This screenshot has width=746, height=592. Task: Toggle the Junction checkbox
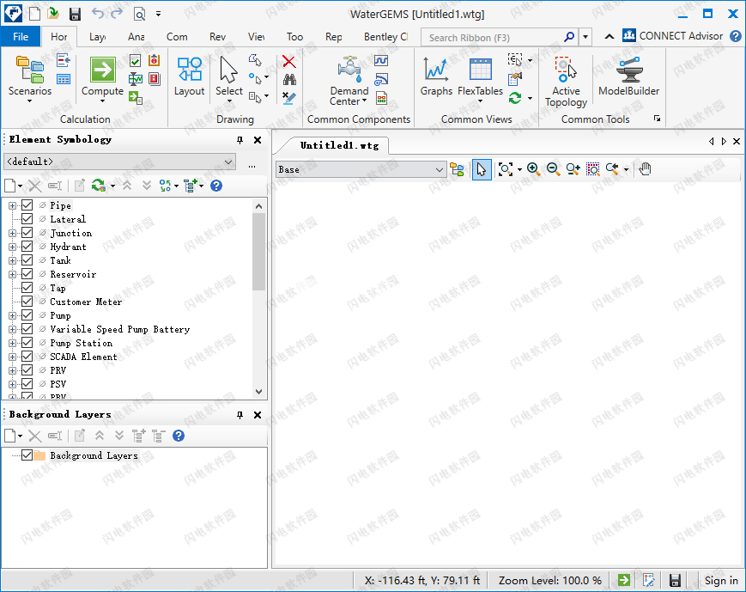27,233
